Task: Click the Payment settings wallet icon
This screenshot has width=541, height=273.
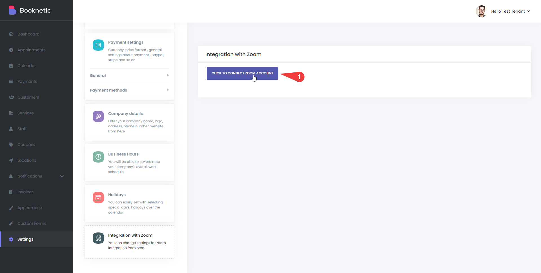Action: pyautogui.click(x=98, y=45)
